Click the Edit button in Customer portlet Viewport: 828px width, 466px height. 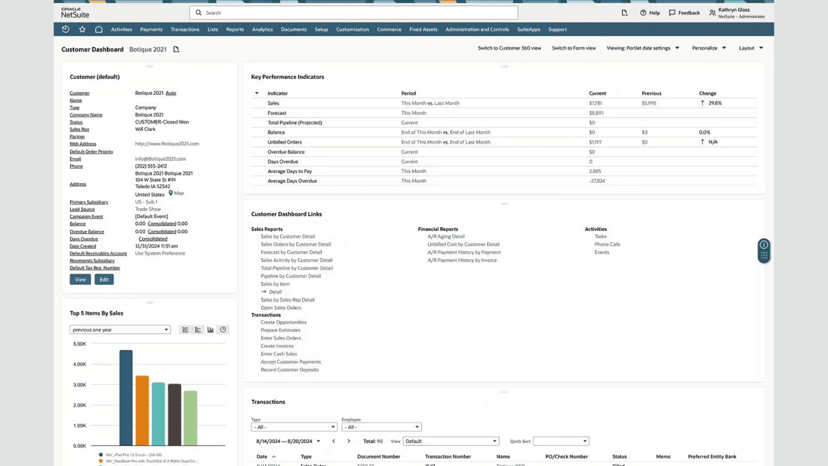point(104,280)
